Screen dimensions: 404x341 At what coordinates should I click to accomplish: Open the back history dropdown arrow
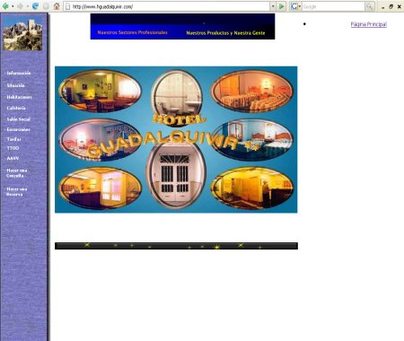pos(13,6)
